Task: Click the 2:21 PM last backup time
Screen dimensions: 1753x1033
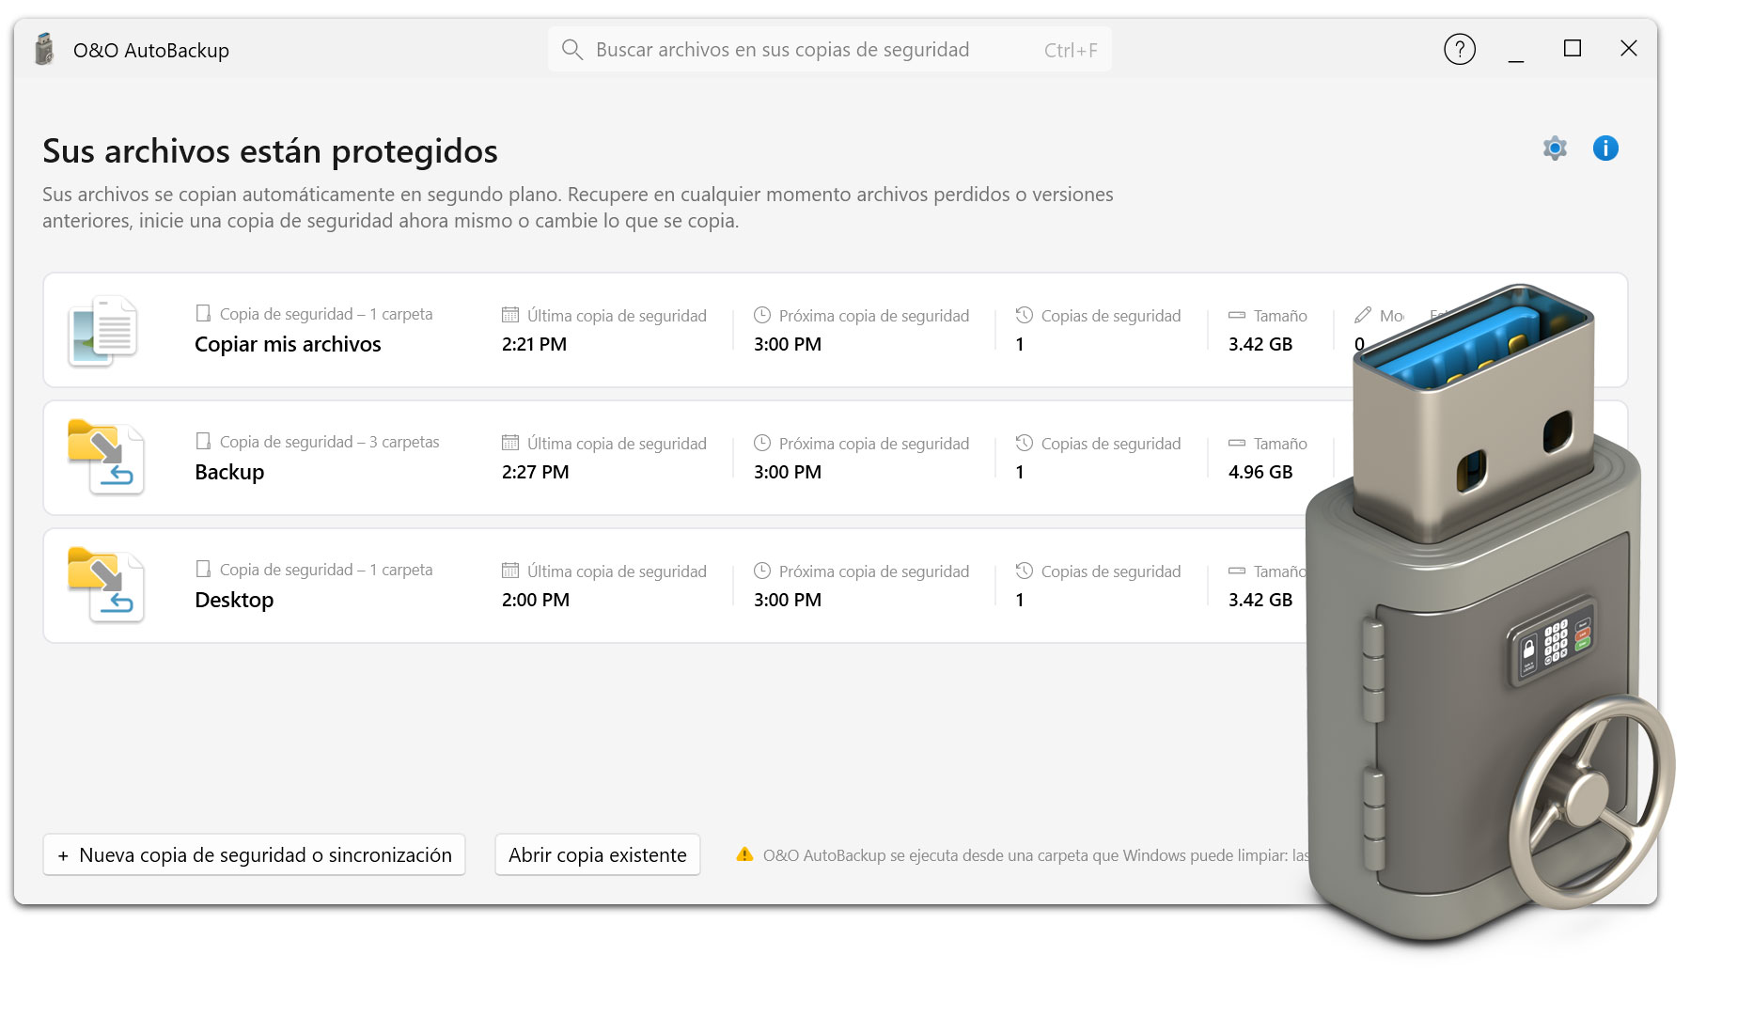Action: 534,344
